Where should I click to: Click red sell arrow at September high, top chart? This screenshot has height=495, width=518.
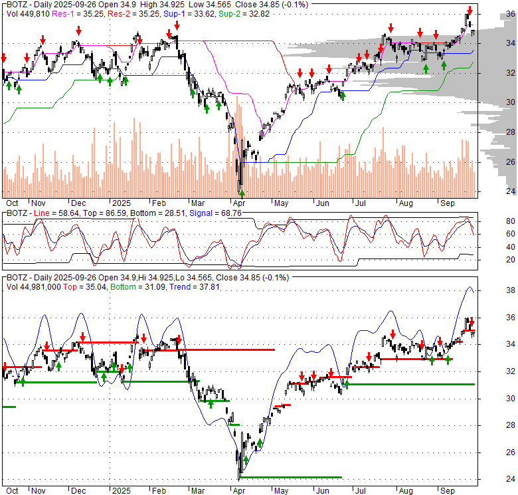click(x=470, y=11)
